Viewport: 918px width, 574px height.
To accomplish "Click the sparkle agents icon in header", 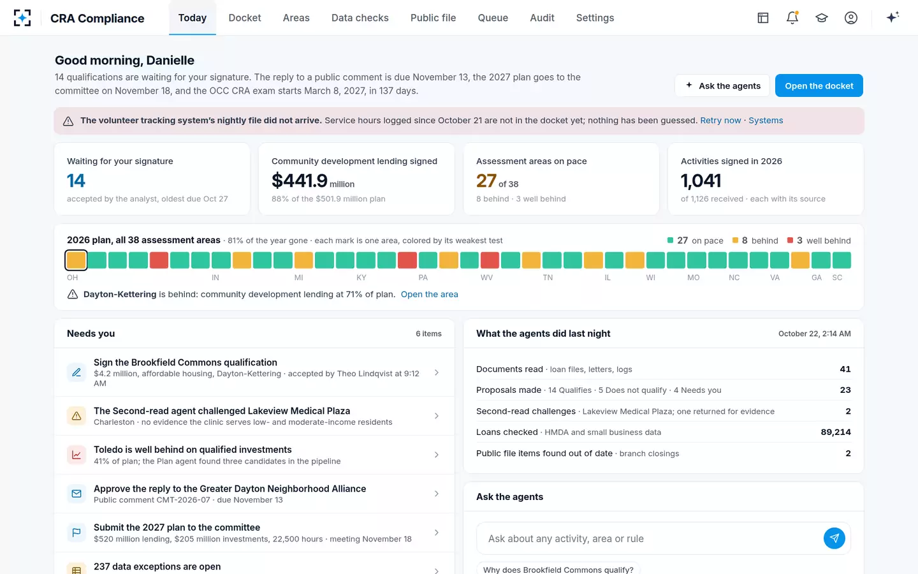I will (x=892, y=17).
